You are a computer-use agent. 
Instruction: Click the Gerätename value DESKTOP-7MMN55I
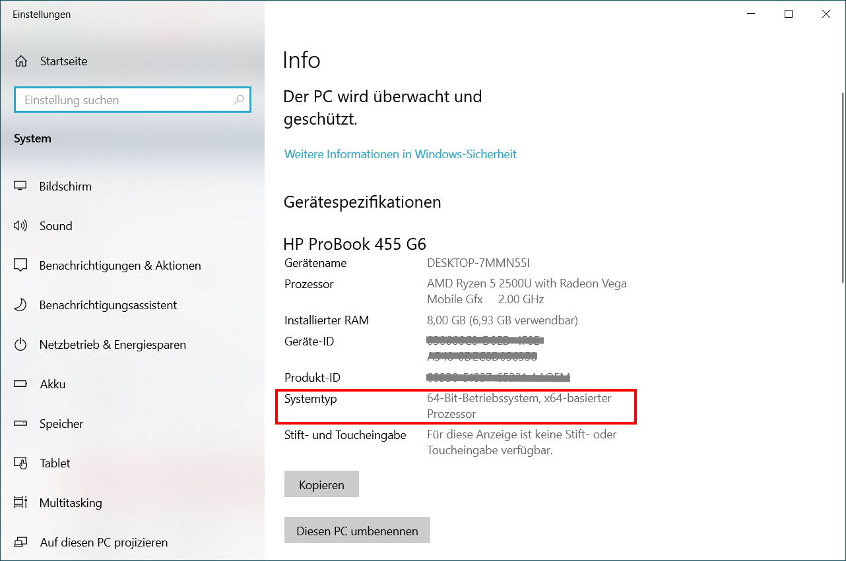478,263
